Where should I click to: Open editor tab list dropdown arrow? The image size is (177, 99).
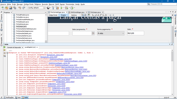(170, 12)
